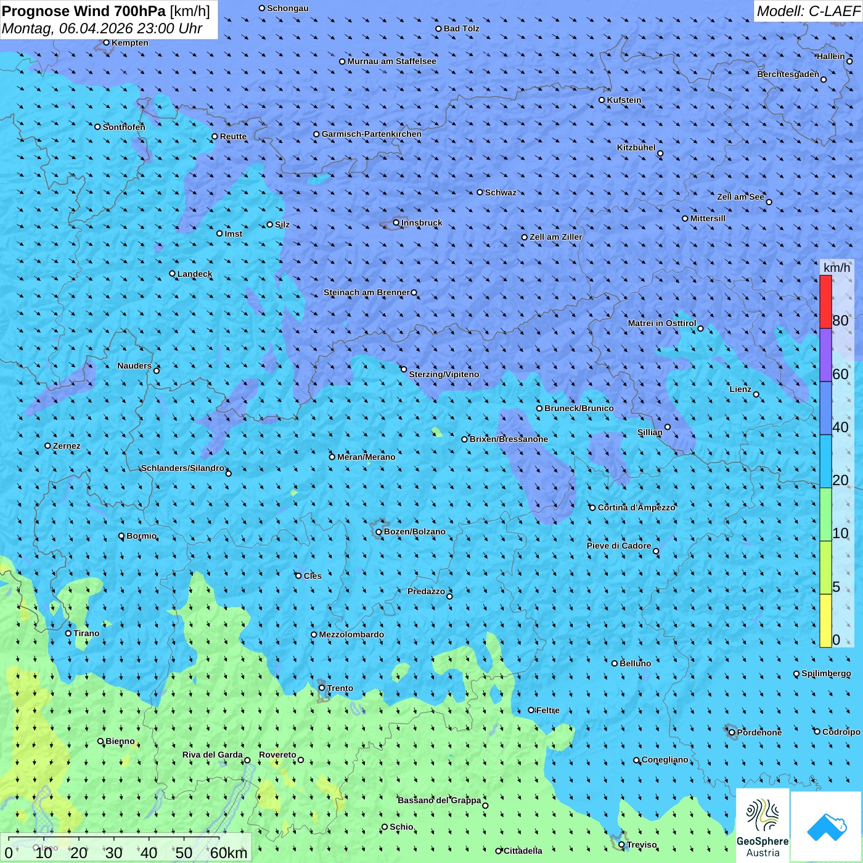Image resolution: width=863 pixels, height=863 pixels.
Task: Click the Bozen/Bolzano city marker
Action: pyautogui.click(x=378, y=531)
